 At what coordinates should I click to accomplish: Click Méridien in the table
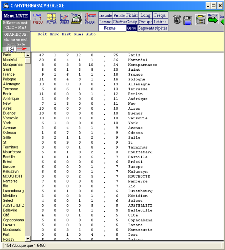(138, 196)
